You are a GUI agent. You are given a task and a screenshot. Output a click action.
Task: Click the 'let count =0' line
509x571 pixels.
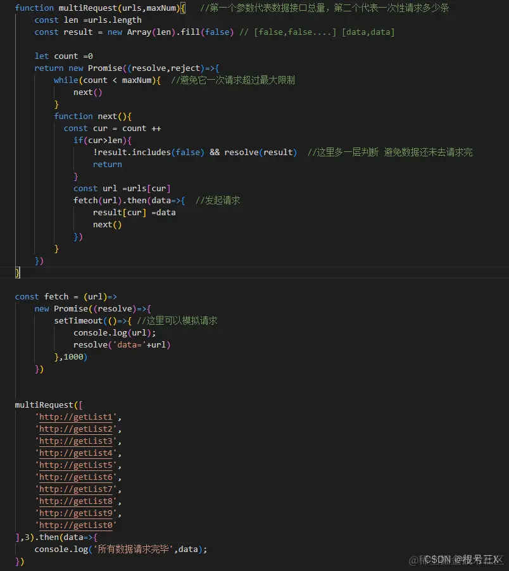coord(64,56)
